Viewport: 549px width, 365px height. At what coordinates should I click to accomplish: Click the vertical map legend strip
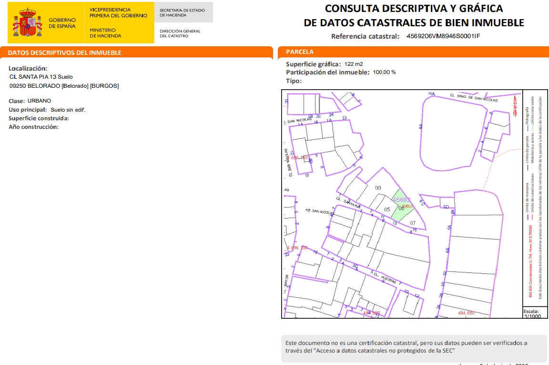coord(535,198)
